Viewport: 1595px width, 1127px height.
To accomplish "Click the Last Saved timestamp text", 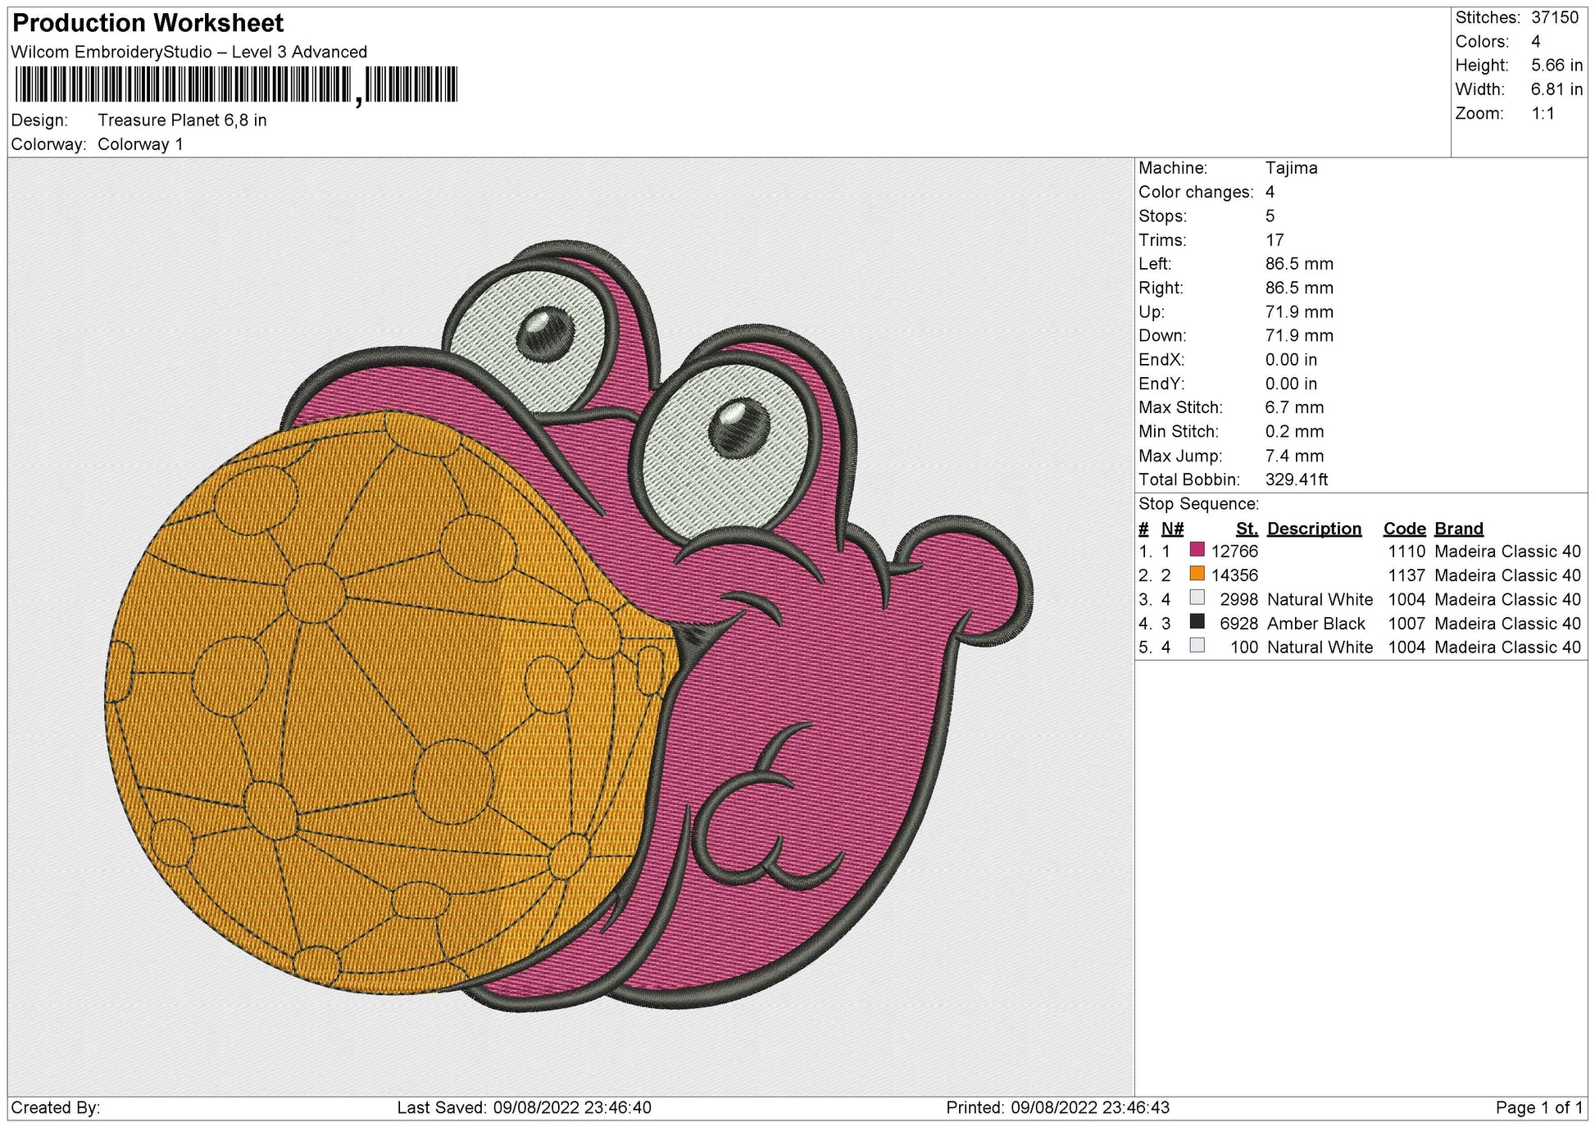I will (x=524, y=1108).
